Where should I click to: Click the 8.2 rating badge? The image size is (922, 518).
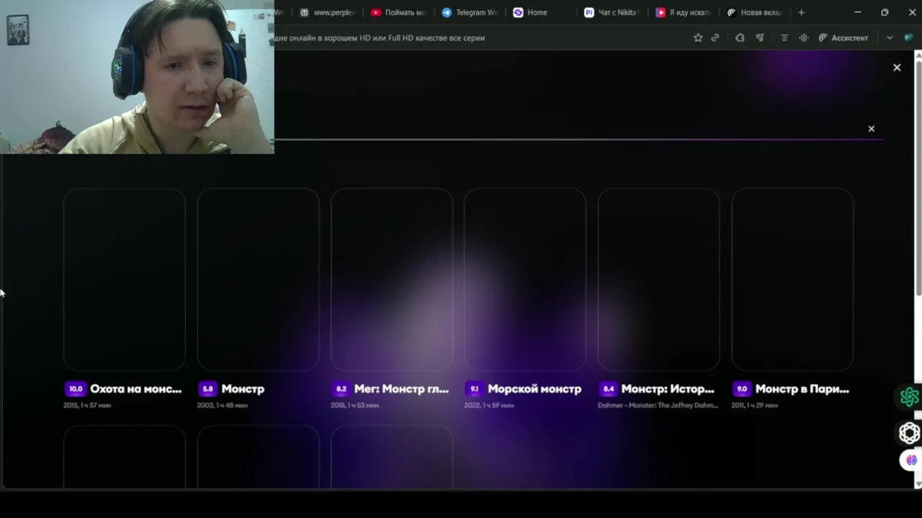point(341,388)
